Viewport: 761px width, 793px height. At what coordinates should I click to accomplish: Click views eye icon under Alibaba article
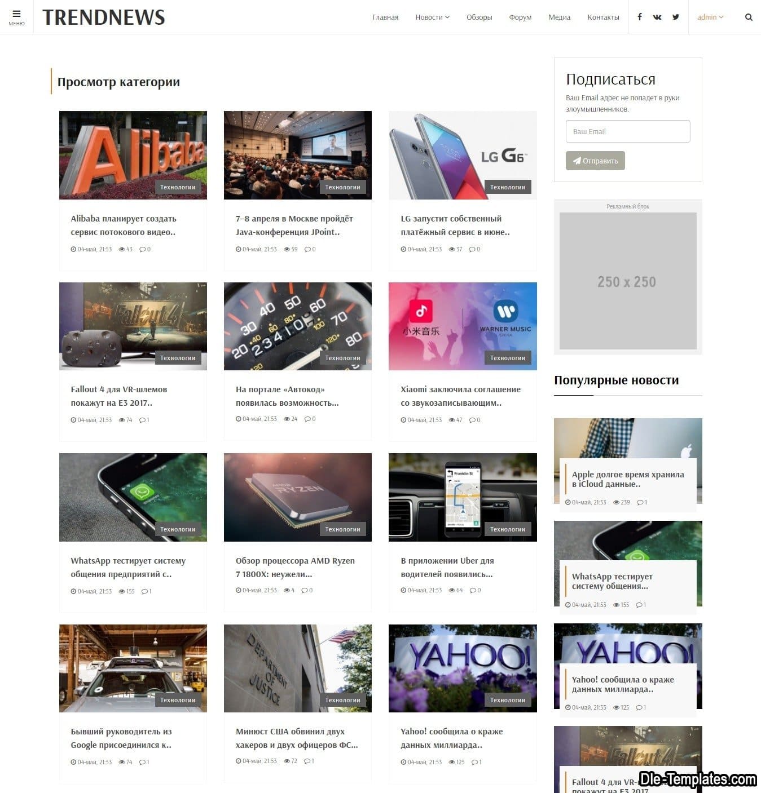tap(122, 249)
